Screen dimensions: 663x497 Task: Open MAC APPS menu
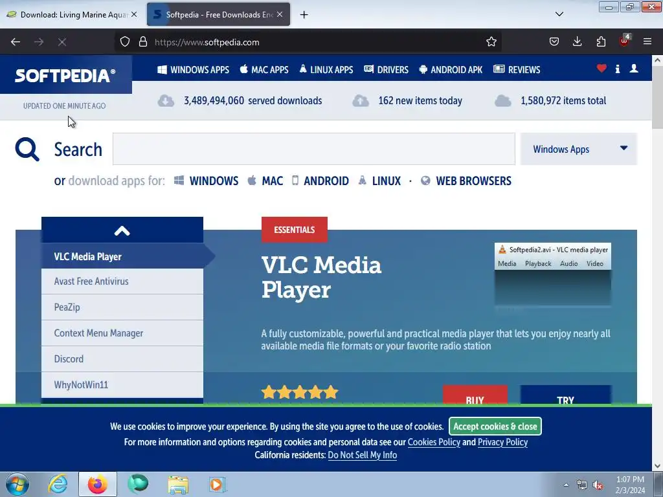(x=264, y=70)
